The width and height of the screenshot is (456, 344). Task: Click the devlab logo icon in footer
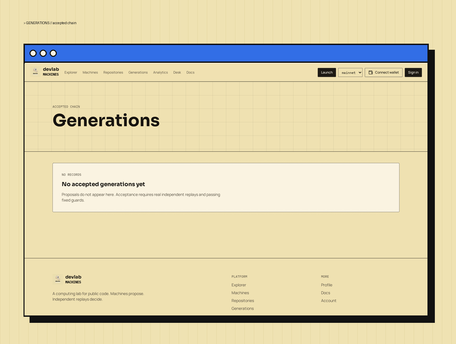tap(58, 279)
